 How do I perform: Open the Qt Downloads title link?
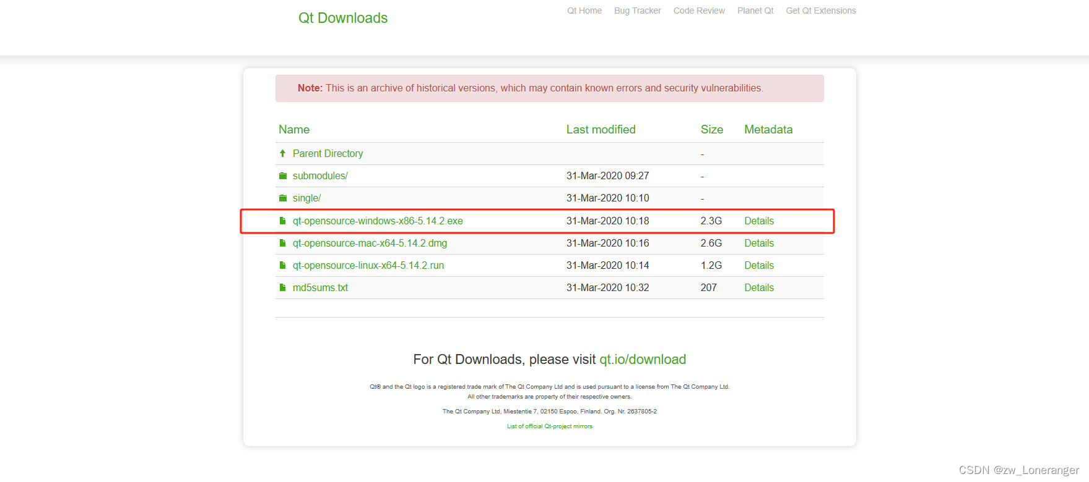pos(343,18)
